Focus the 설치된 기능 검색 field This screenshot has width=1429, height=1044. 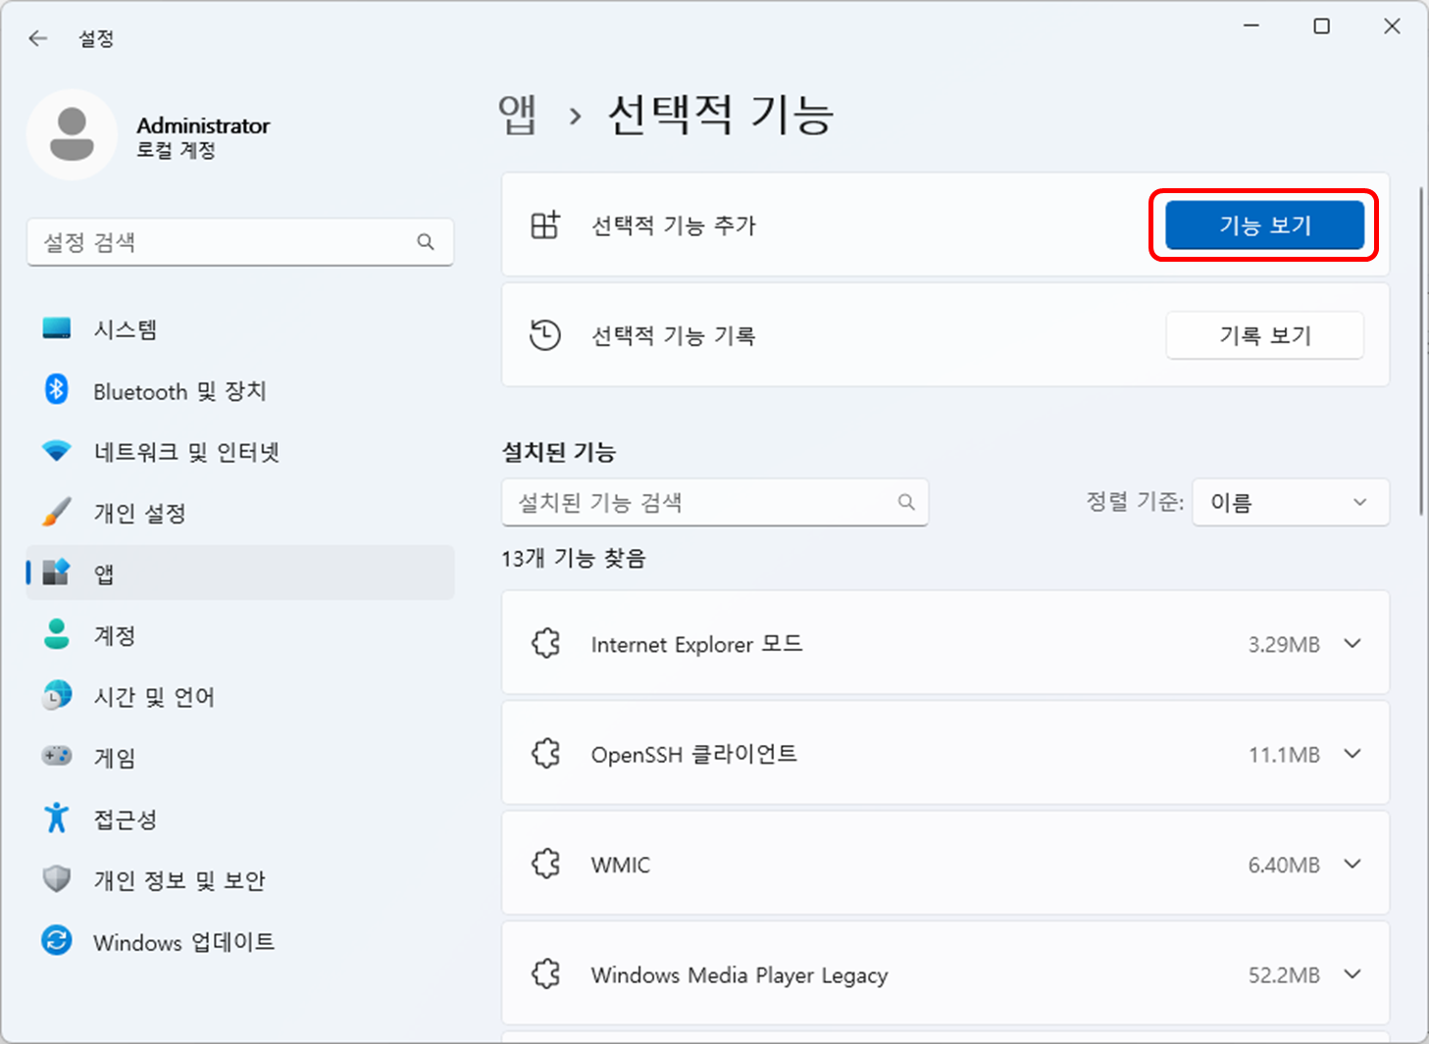tap(715, 502)
